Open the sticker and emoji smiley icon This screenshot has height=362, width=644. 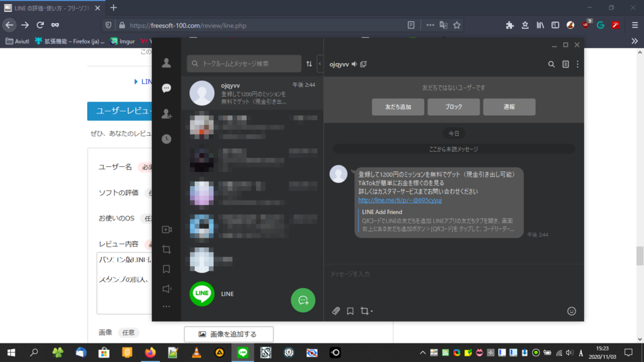571,311
